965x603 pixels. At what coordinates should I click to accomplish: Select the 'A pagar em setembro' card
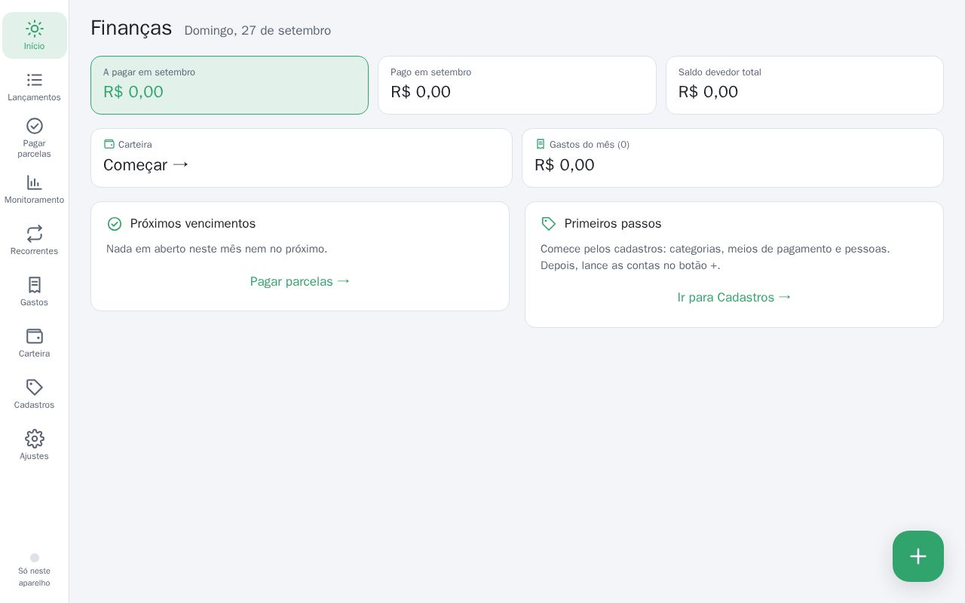pos(230,85)
